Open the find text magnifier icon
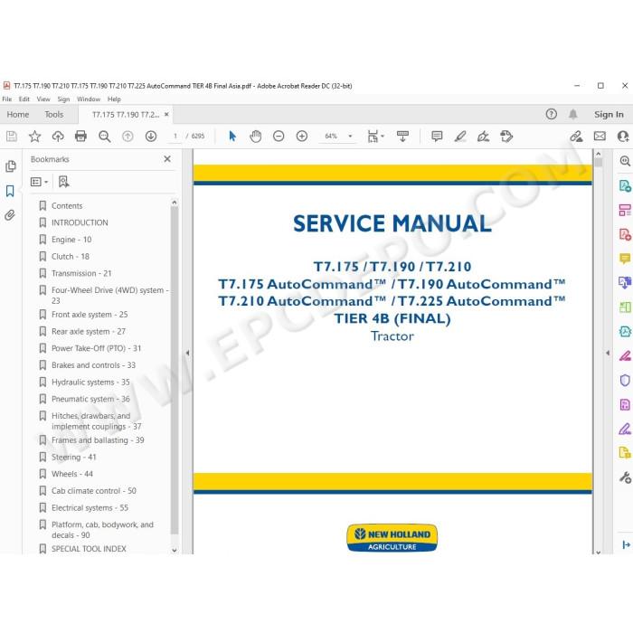 click(x=105, y=137)
